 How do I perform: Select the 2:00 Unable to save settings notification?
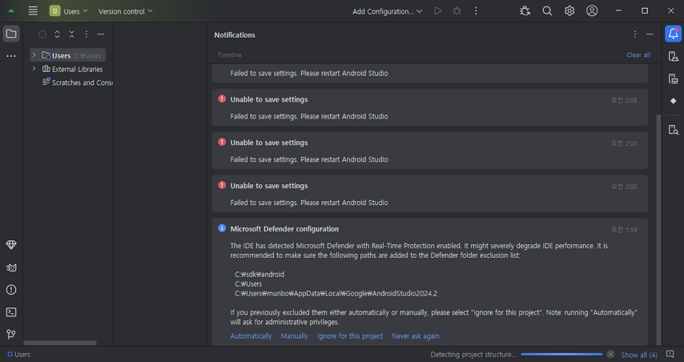[429, 194]
